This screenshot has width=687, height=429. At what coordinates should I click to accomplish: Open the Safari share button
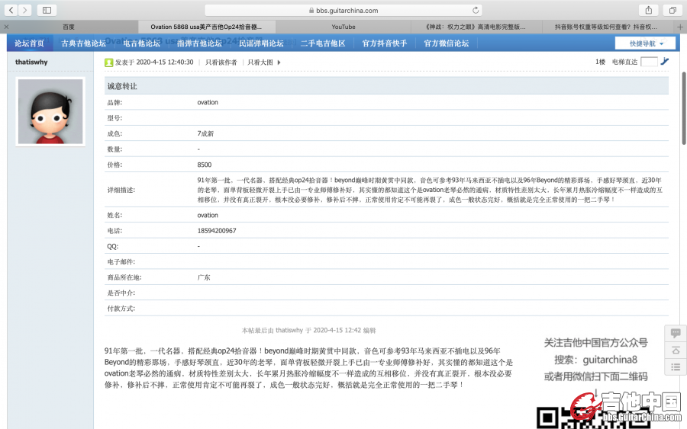tap(648, 10)
